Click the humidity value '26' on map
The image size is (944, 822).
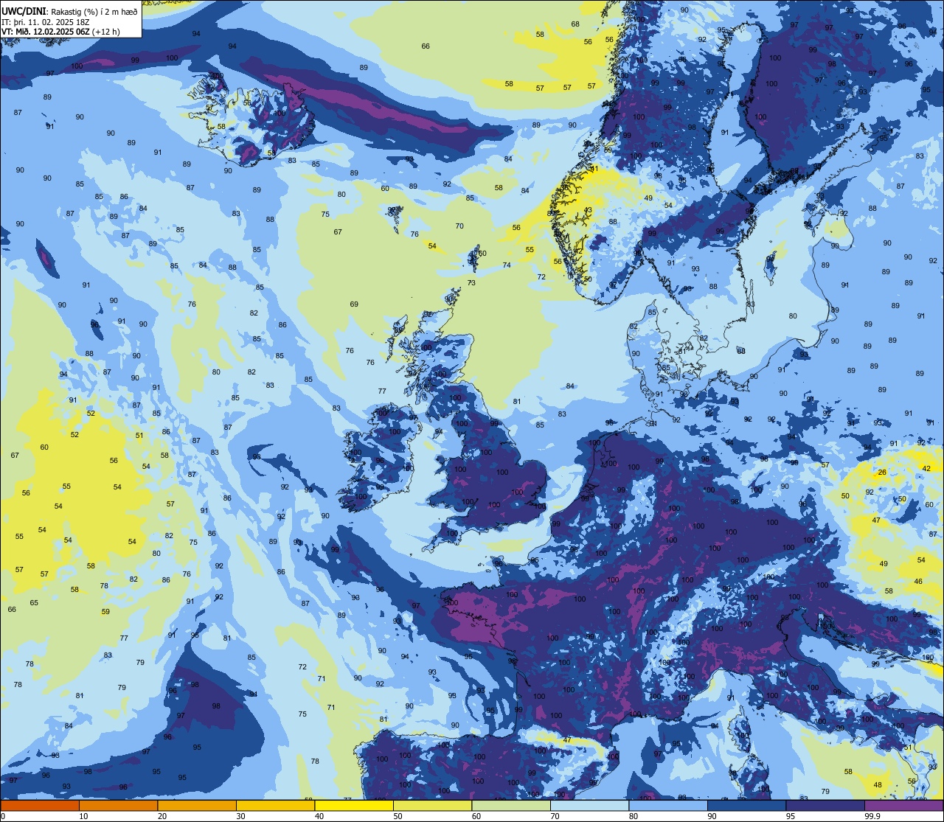882,472
